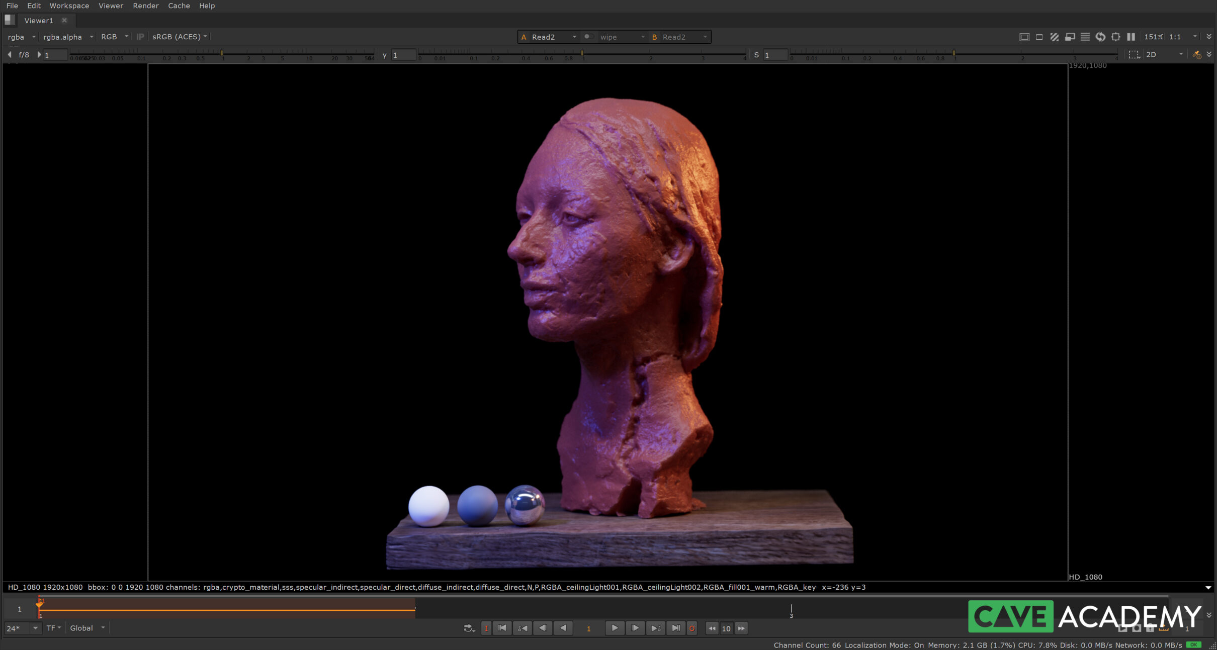Click the diagonal stripes overscan icon

pos(1055,37)
